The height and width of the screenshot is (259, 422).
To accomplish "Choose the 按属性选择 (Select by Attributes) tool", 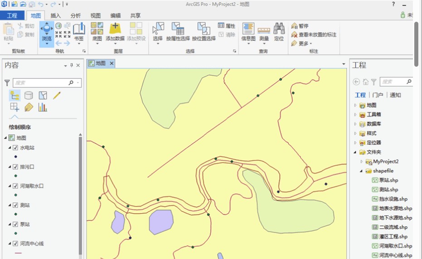I will click(178, 32).
